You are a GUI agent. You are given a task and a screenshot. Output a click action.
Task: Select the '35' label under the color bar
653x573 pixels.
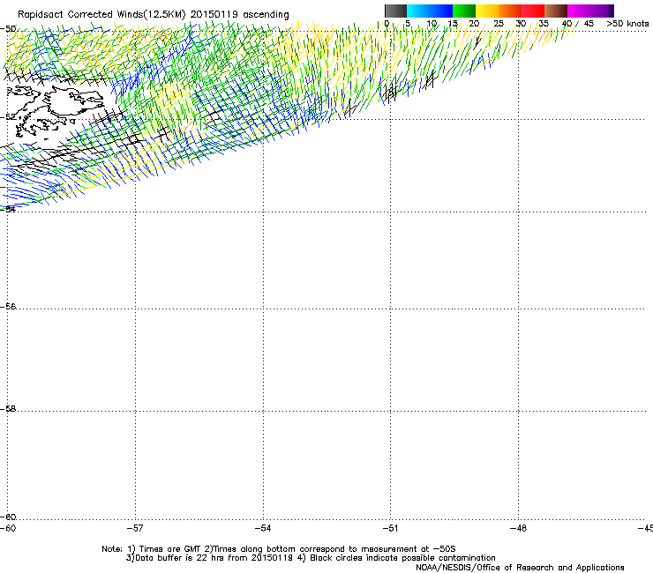(544, 24)
